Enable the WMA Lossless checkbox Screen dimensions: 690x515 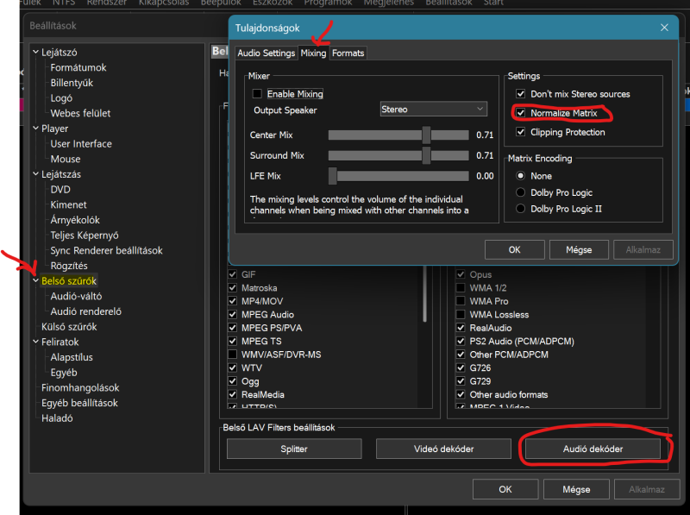click(x=461, y=314)
